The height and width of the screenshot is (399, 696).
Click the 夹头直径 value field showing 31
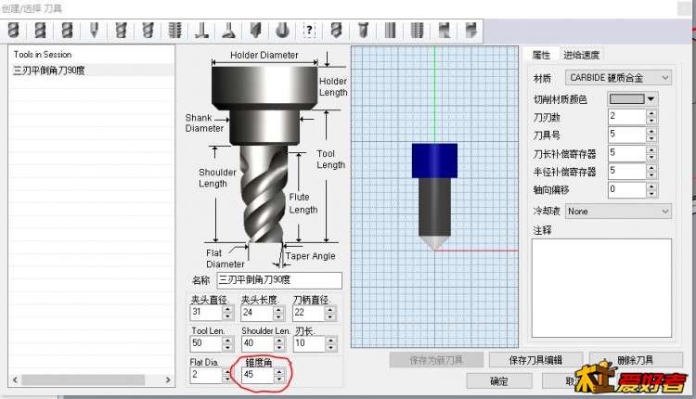coord(206,313)
